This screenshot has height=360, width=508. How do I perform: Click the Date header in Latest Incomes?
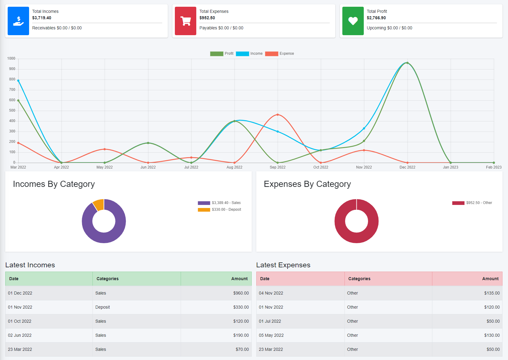tap(14, 279)
